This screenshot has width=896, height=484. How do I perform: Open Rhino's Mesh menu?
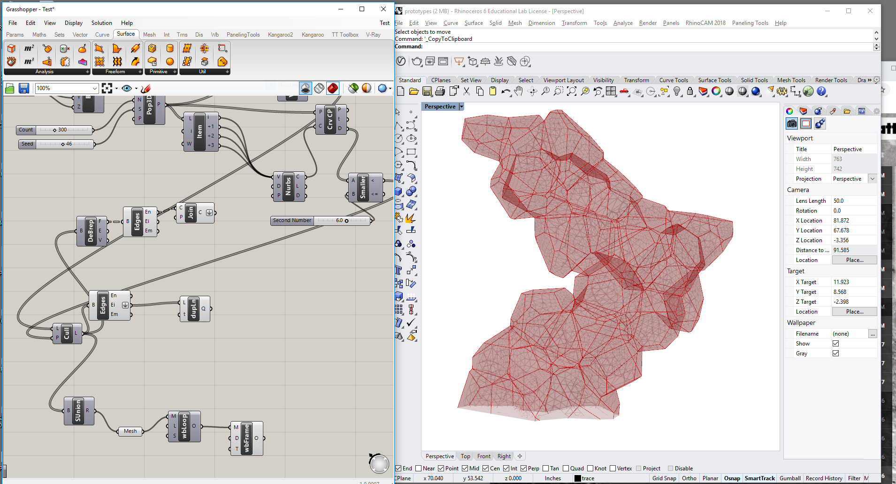(514, 23)
